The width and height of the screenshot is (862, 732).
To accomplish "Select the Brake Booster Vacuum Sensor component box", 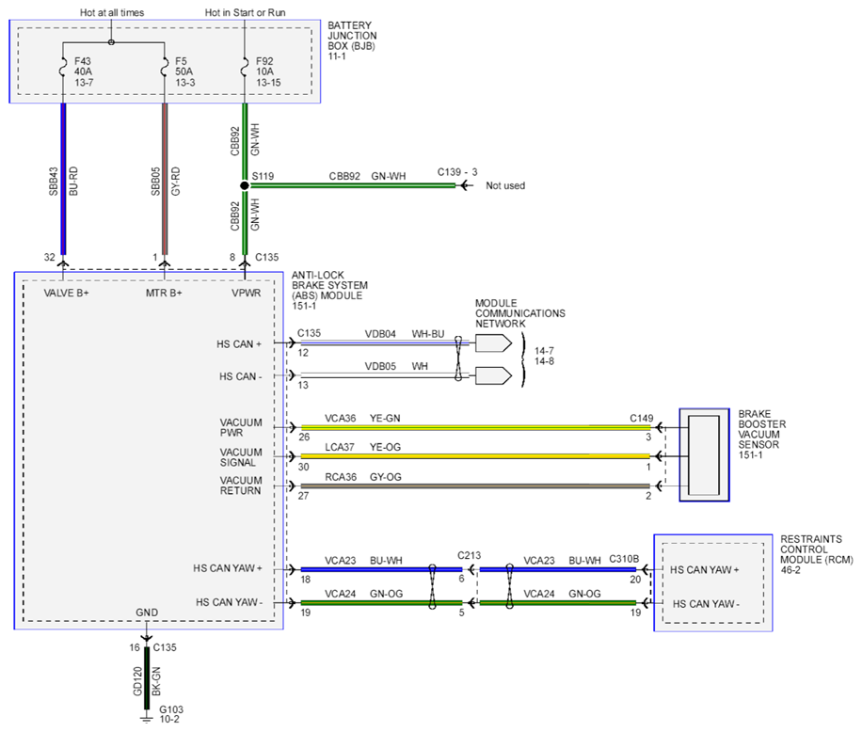I will point(704,455).
